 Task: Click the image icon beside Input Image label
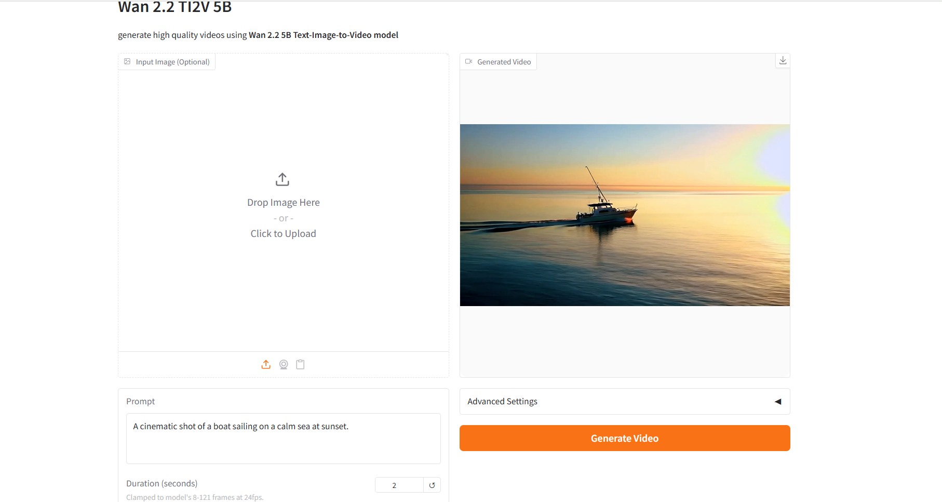tap(127, 61)
